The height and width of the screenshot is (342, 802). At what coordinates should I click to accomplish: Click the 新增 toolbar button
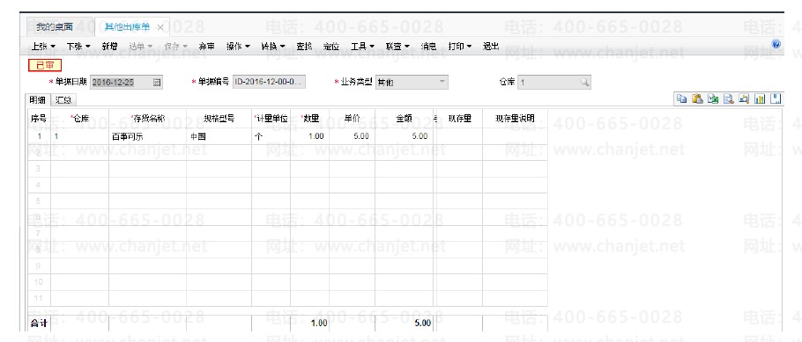point(109,46)
